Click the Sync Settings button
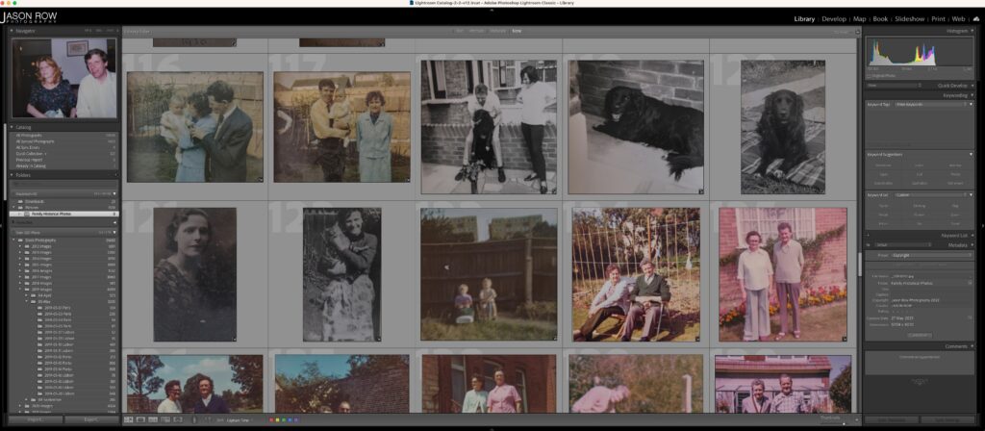Viewport: 985px width, 431px height. pos(947,419)
